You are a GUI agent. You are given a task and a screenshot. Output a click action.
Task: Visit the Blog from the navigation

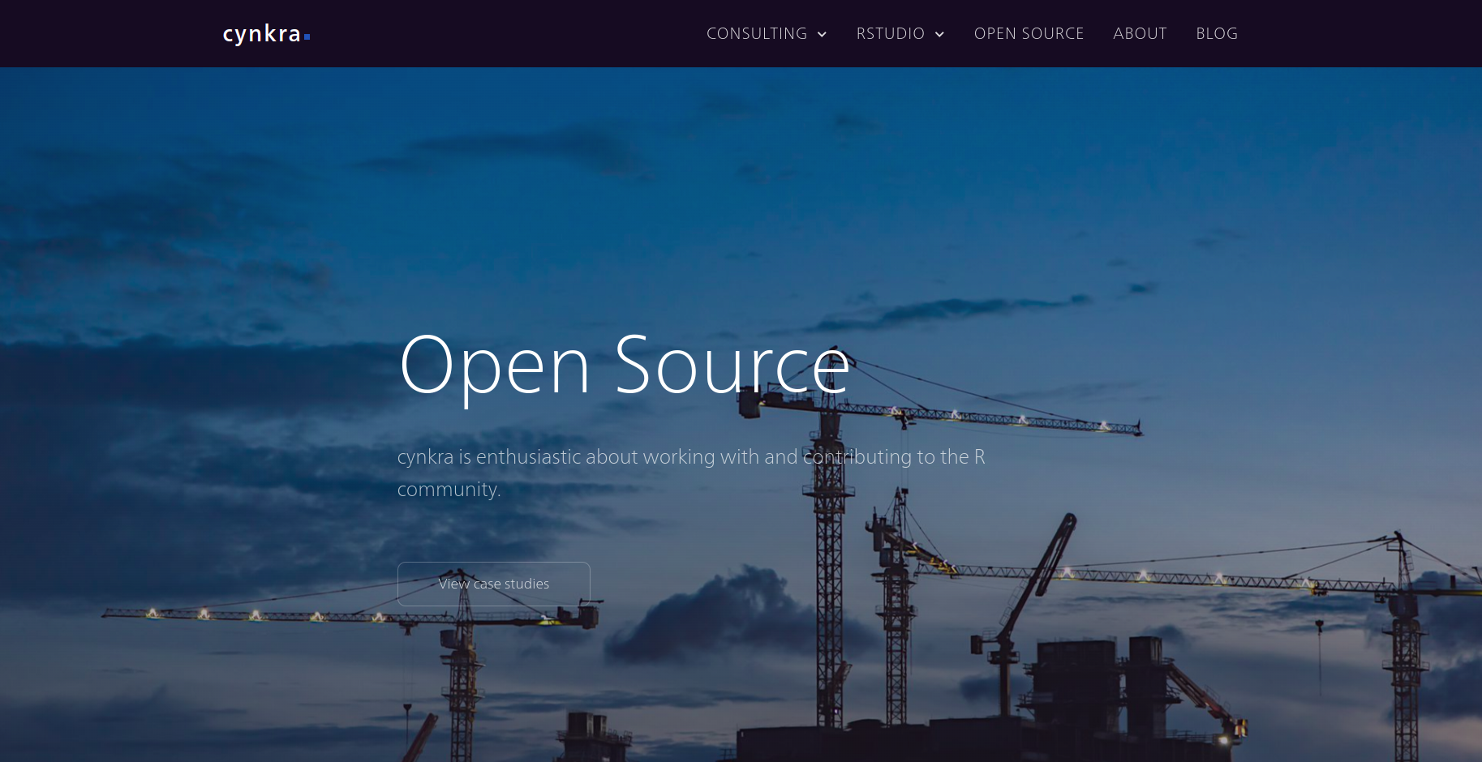1217,34
